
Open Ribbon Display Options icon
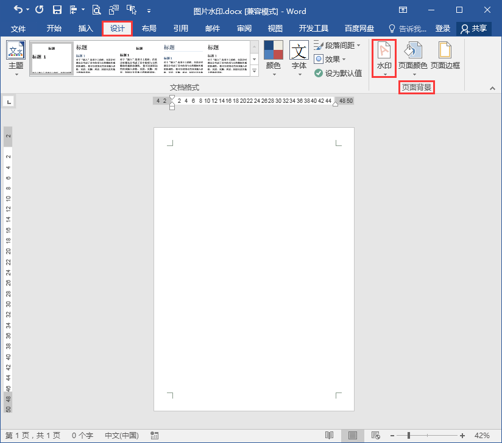403,10
